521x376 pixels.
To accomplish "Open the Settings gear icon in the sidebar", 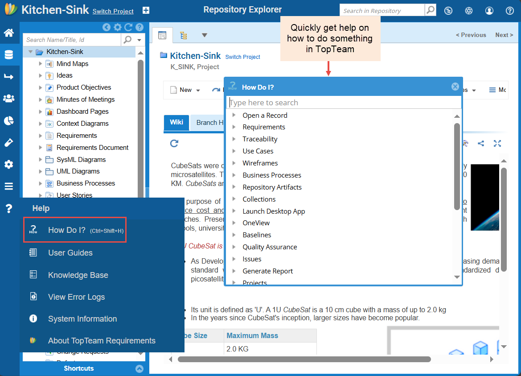I will (x=9, y=165).
